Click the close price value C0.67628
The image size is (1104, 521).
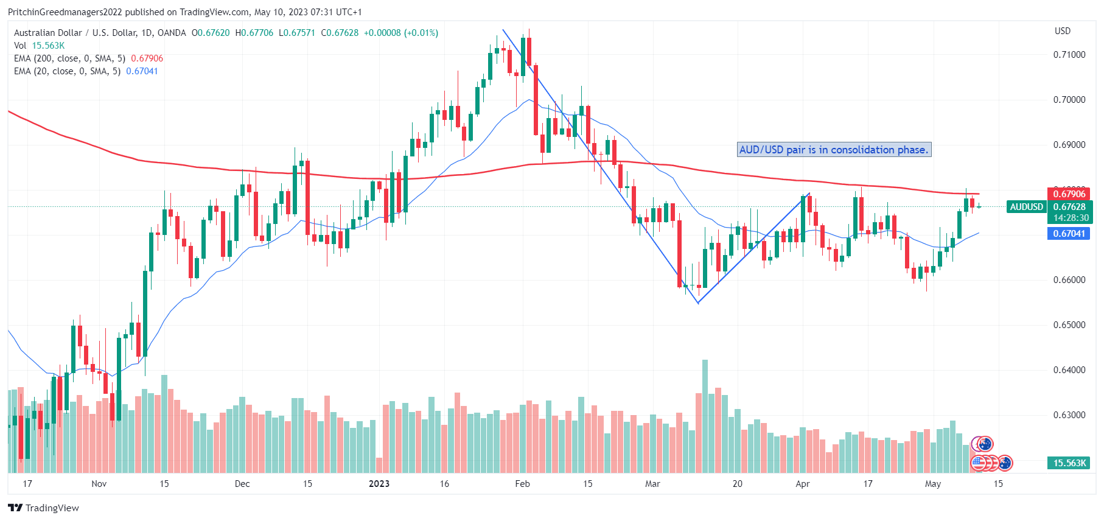pos(340,33)
